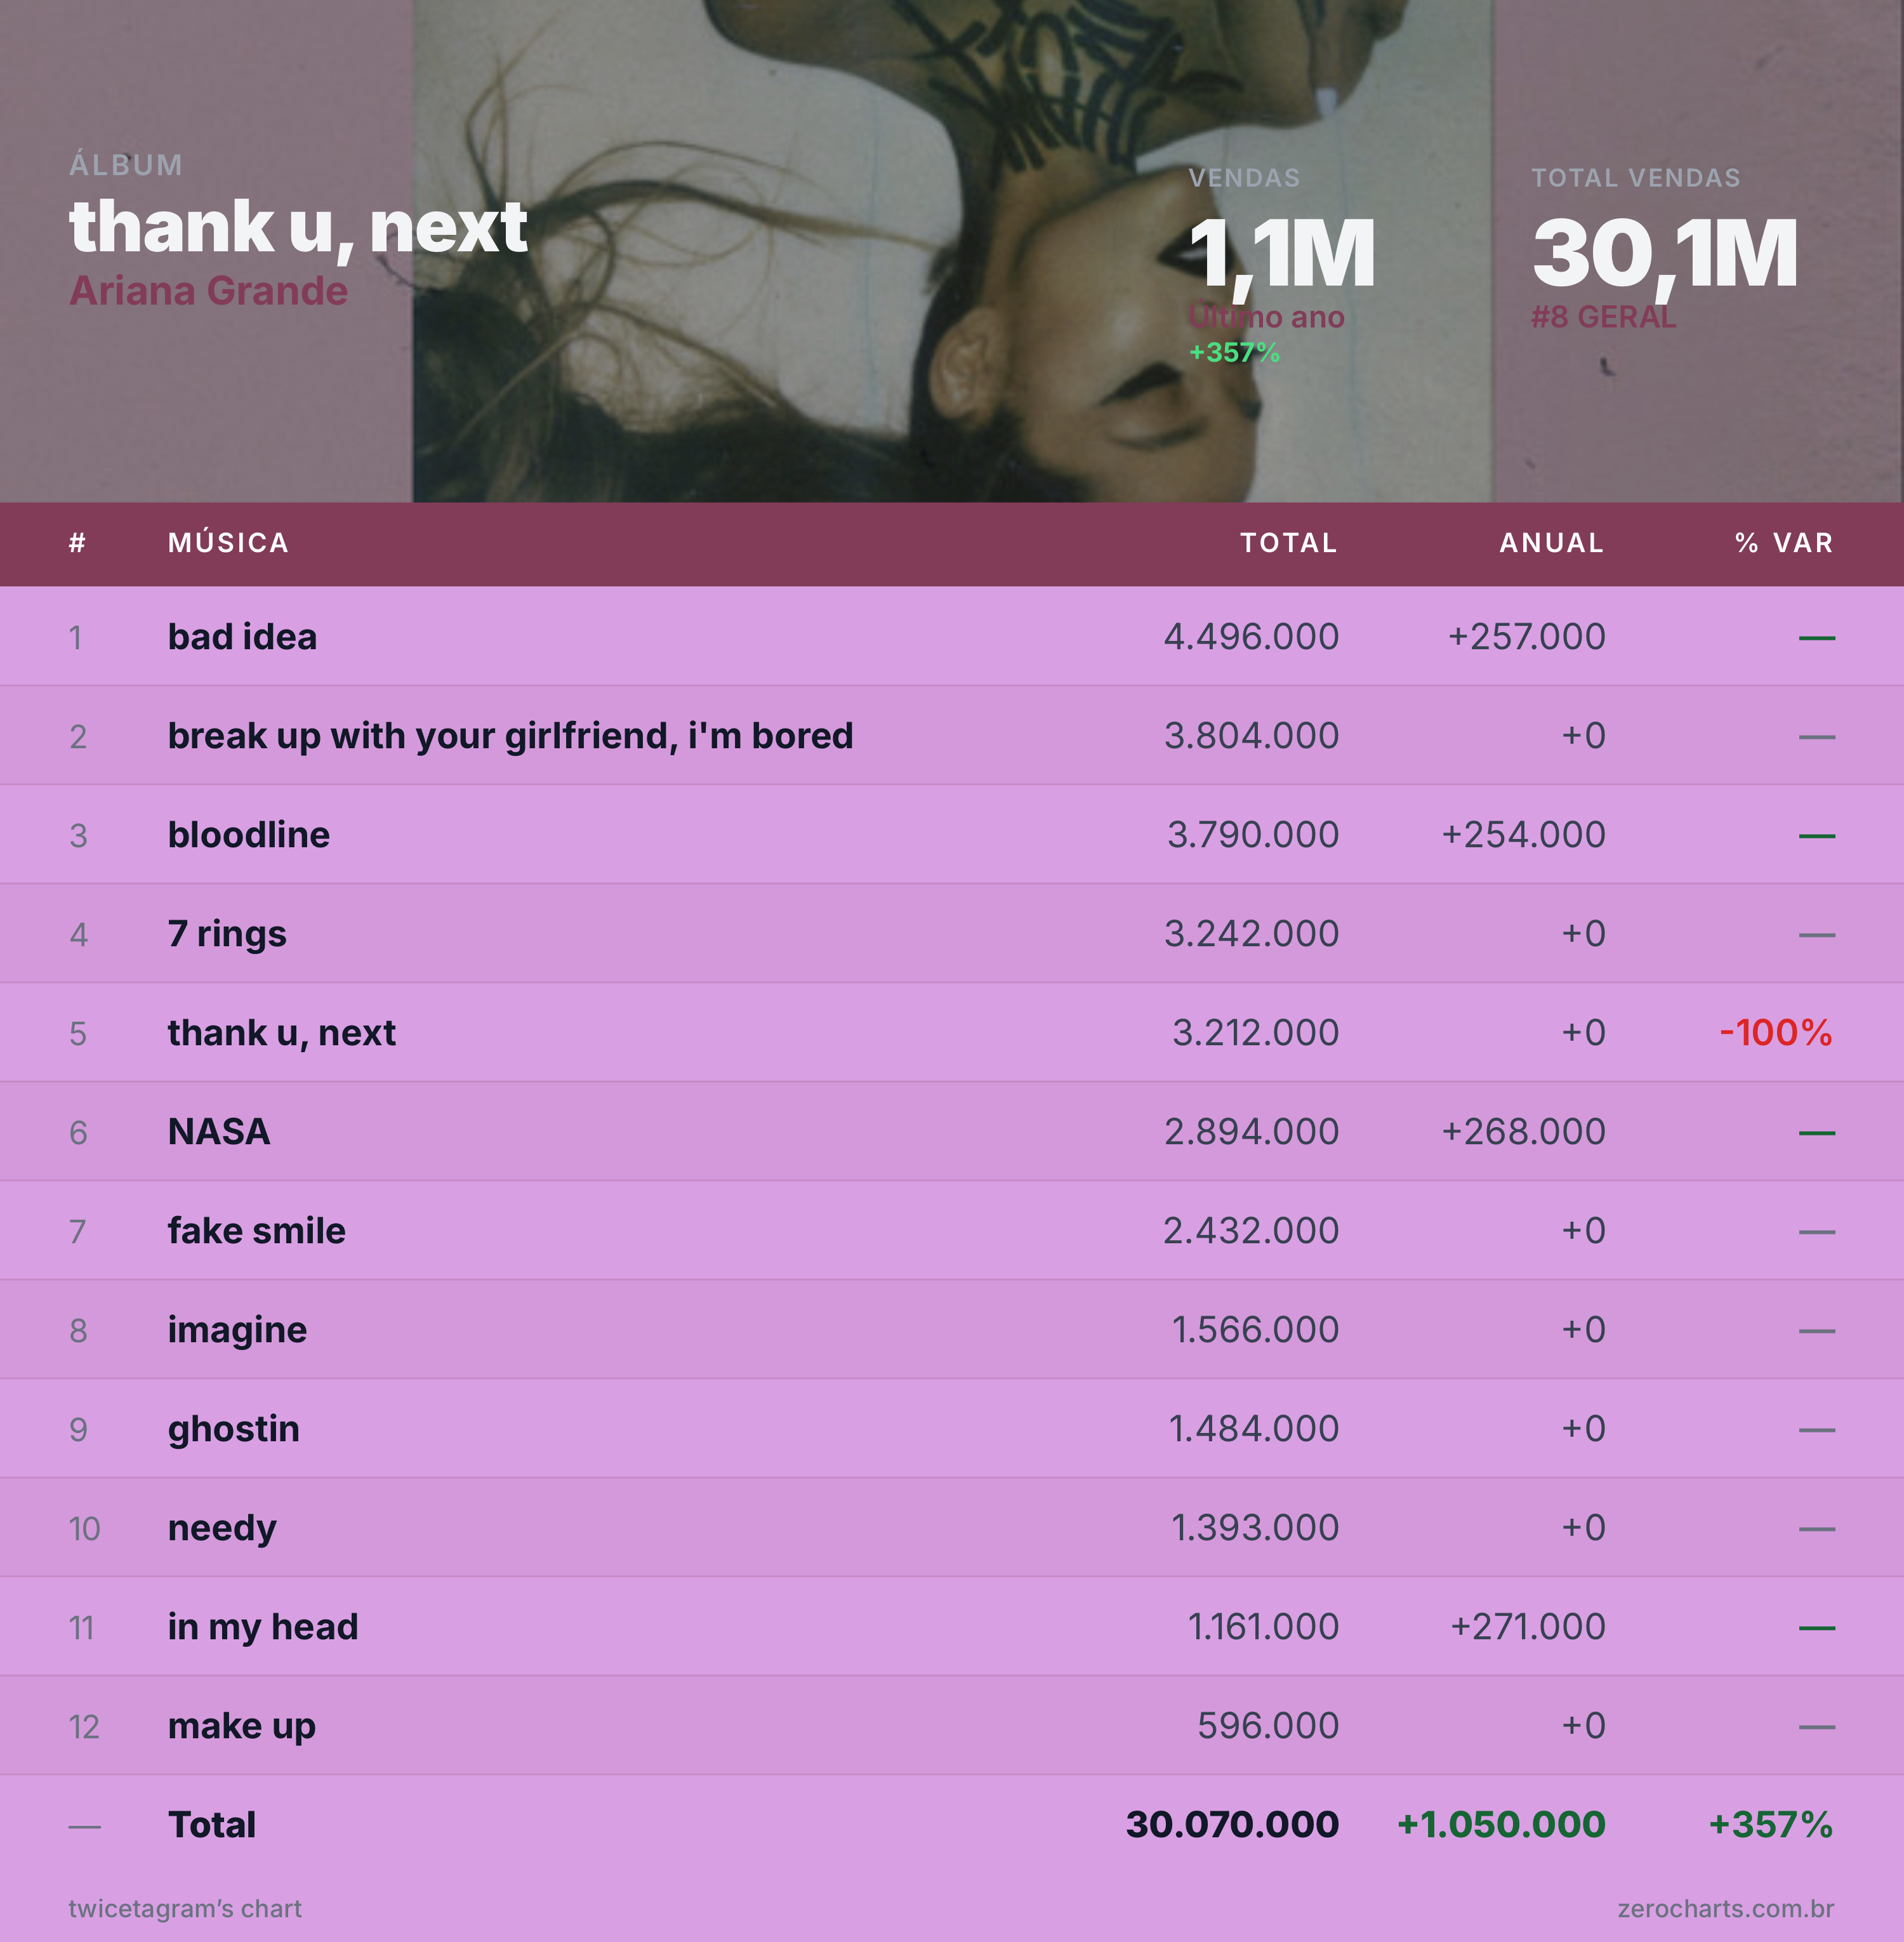Select the 'bloodline' track title
The height and width of the screenshot is (1942, 1904).
click(x=249, y=834)
